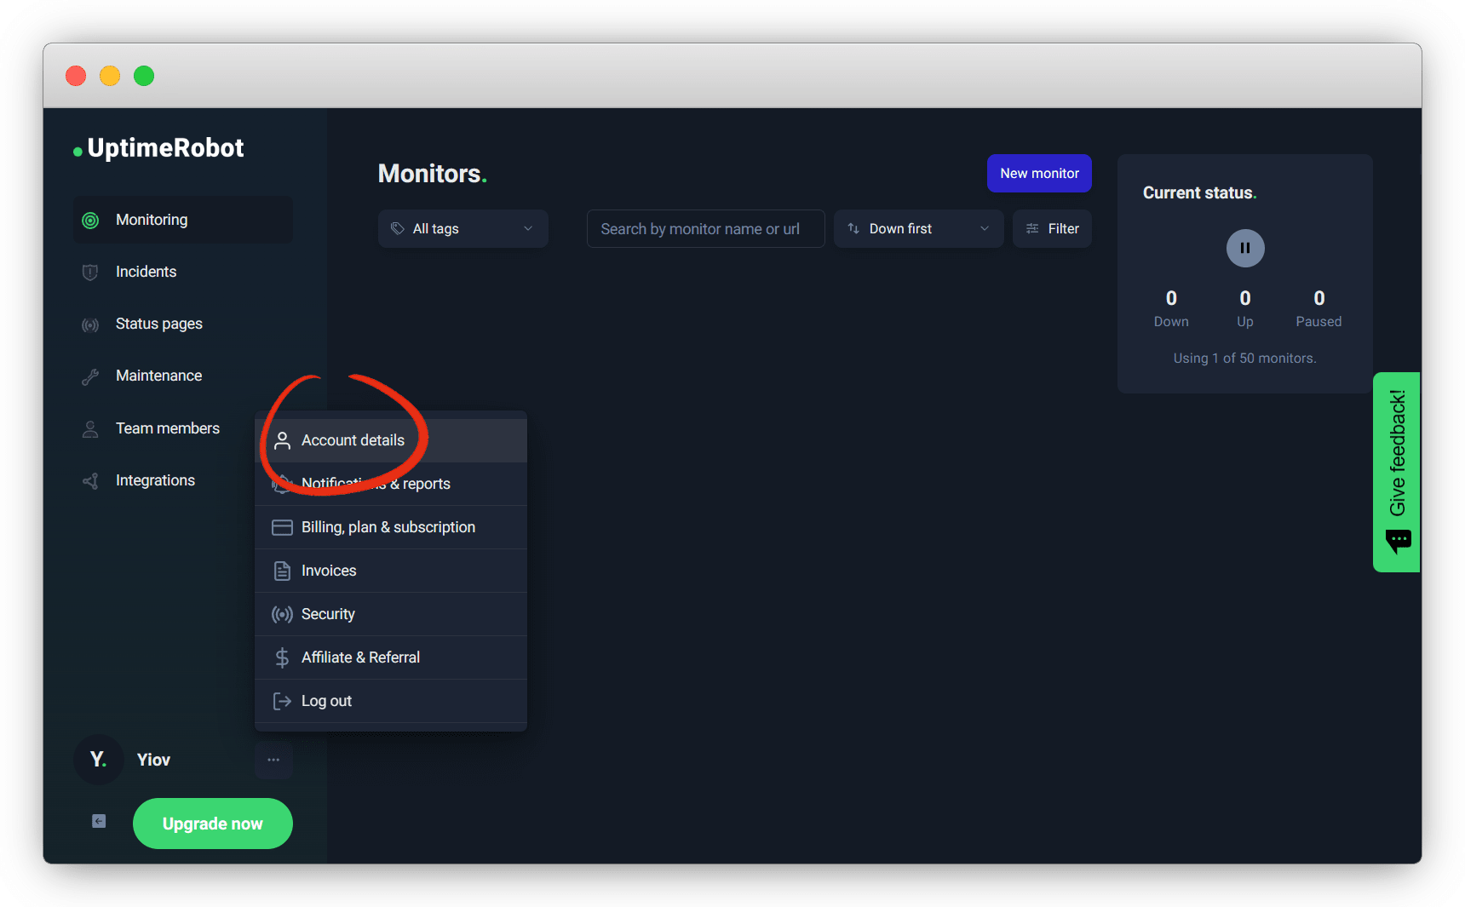This screenshot has width=1465, height=907.
Task: Collapse sidebar using the arrow icon
Action: 99,821
